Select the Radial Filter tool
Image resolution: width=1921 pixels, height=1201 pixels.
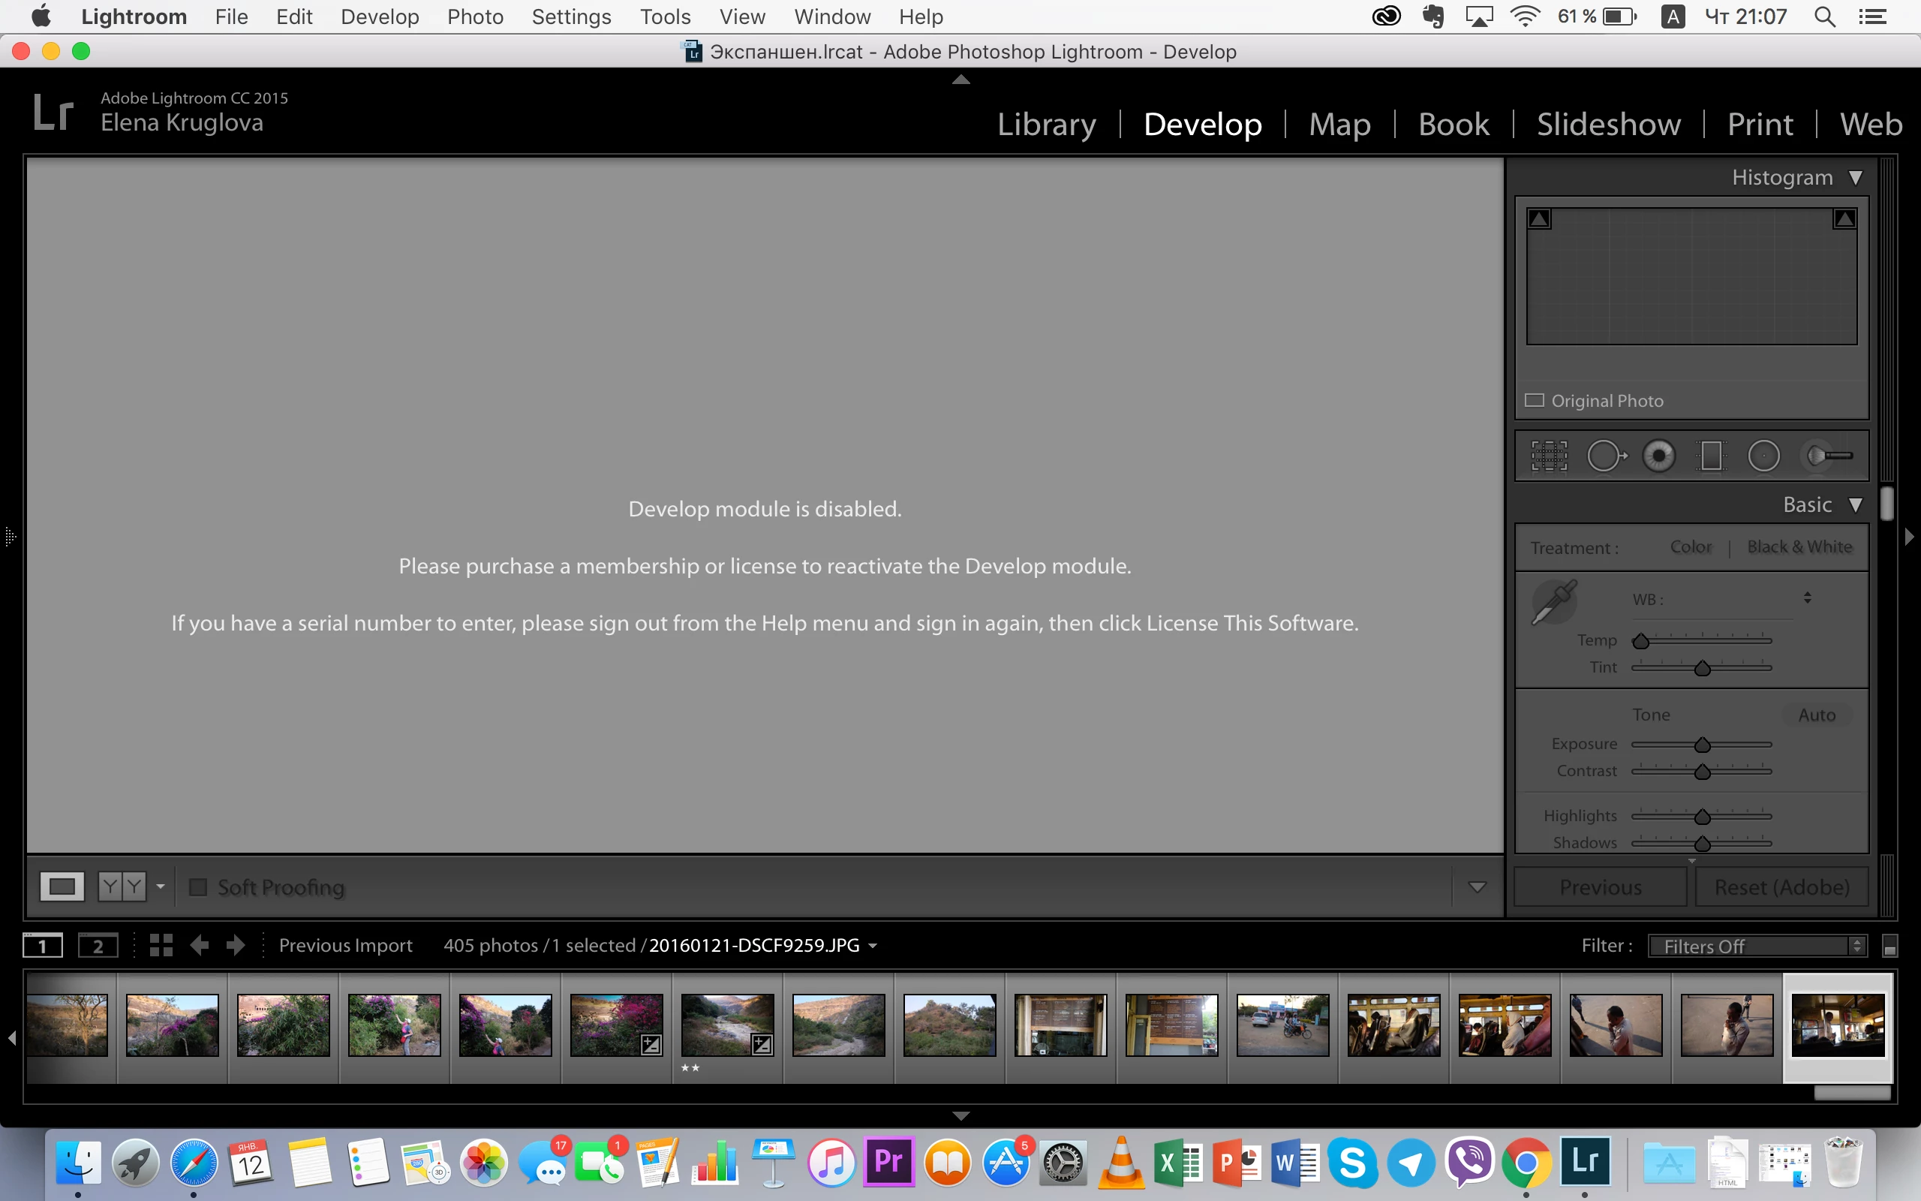click(x=1764, y=456)
